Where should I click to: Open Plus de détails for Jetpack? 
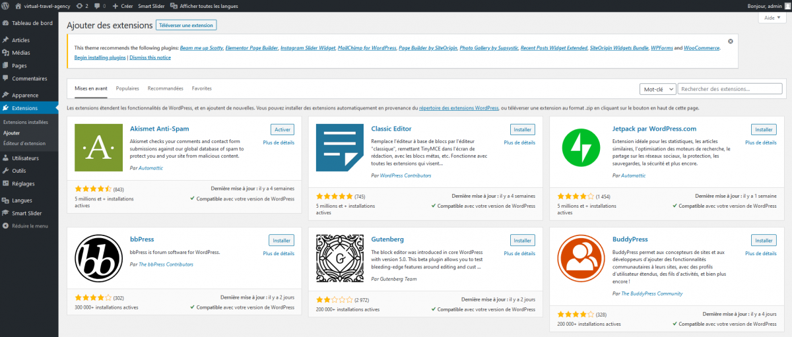(760, 142)
